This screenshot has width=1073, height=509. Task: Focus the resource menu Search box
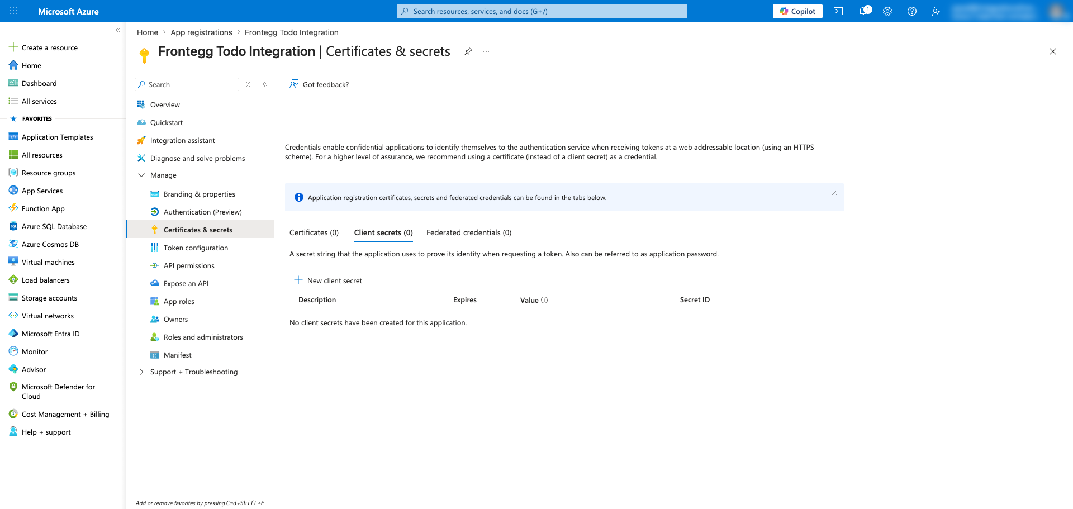pos(187,84)
